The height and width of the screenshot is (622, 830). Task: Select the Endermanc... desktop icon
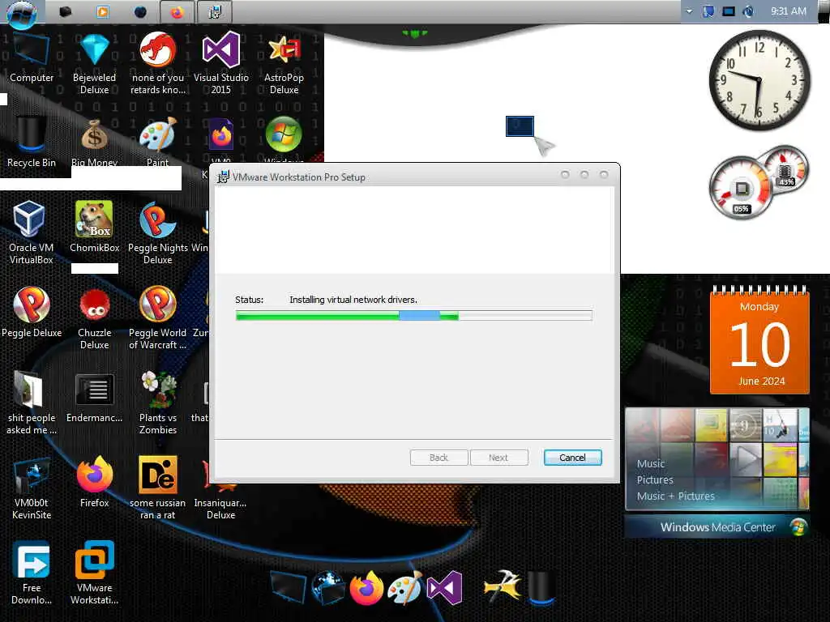[x=94, y=398]
